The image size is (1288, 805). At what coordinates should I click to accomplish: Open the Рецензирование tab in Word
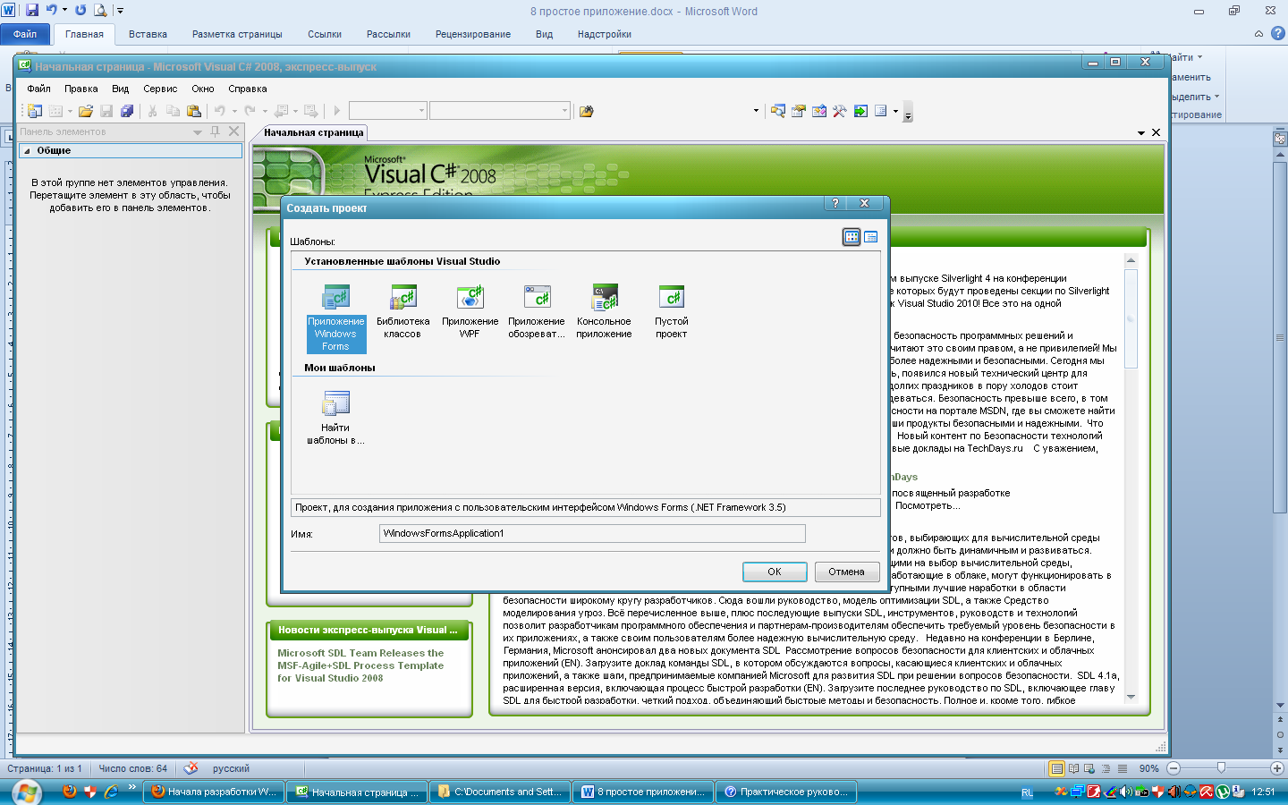pos(473,34)
